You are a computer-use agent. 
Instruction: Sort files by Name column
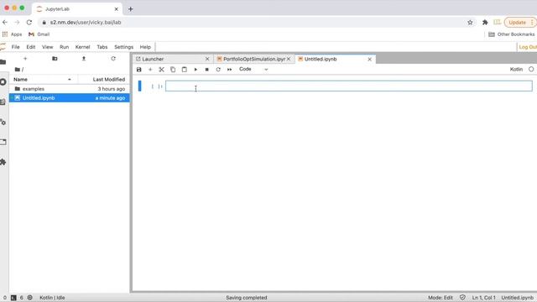tap(44, 80)
